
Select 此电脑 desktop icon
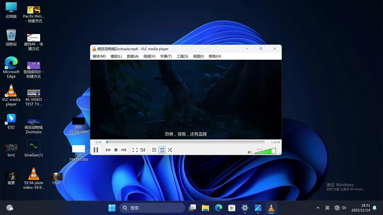(11, 10)
